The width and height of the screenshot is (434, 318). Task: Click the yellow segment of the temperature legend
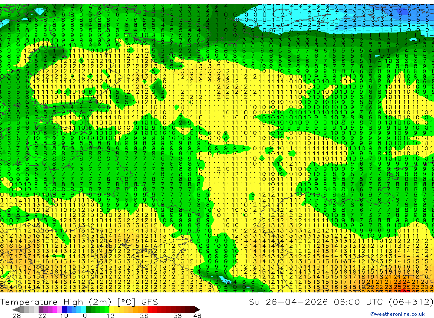point(112,310)
